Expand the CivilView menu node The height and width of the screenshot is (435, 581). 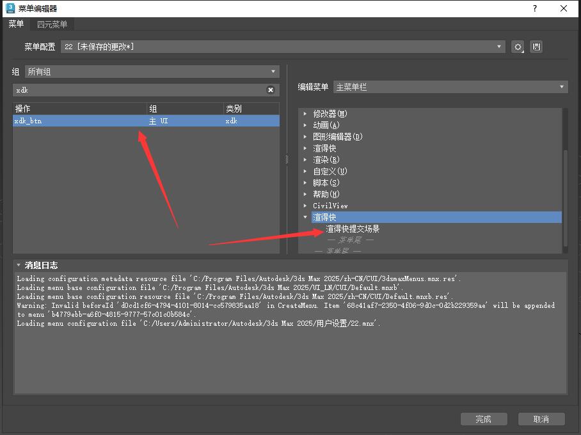click(305, 206)
